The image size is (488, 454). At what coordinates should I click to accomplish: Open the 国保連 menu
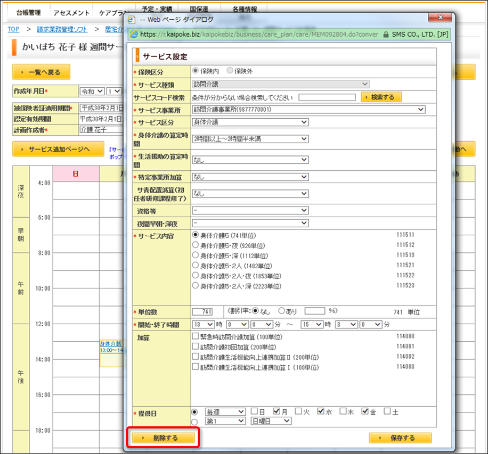click(x=199, y=9)
